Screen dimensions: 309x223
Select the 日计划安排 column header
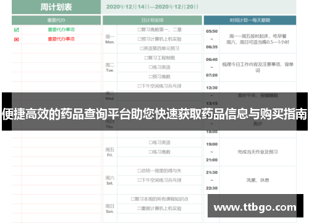(152, 20)
